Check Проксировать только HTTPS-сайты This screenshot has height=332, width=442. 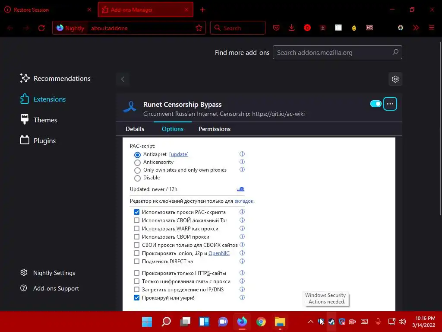pos(136,273)
